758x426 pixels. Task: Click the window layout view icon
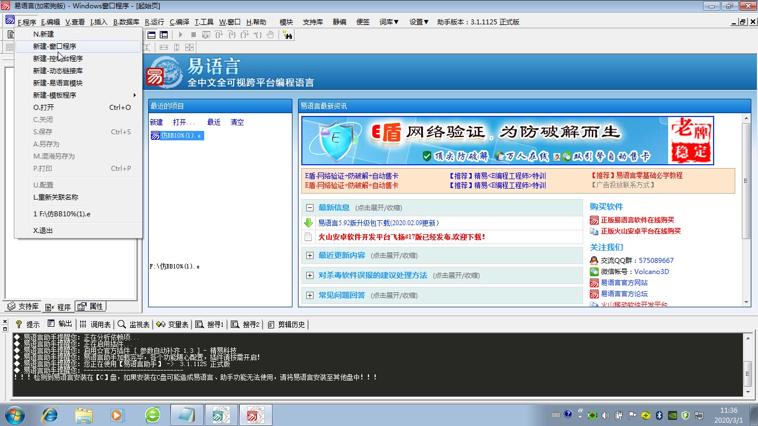point(151,35)
